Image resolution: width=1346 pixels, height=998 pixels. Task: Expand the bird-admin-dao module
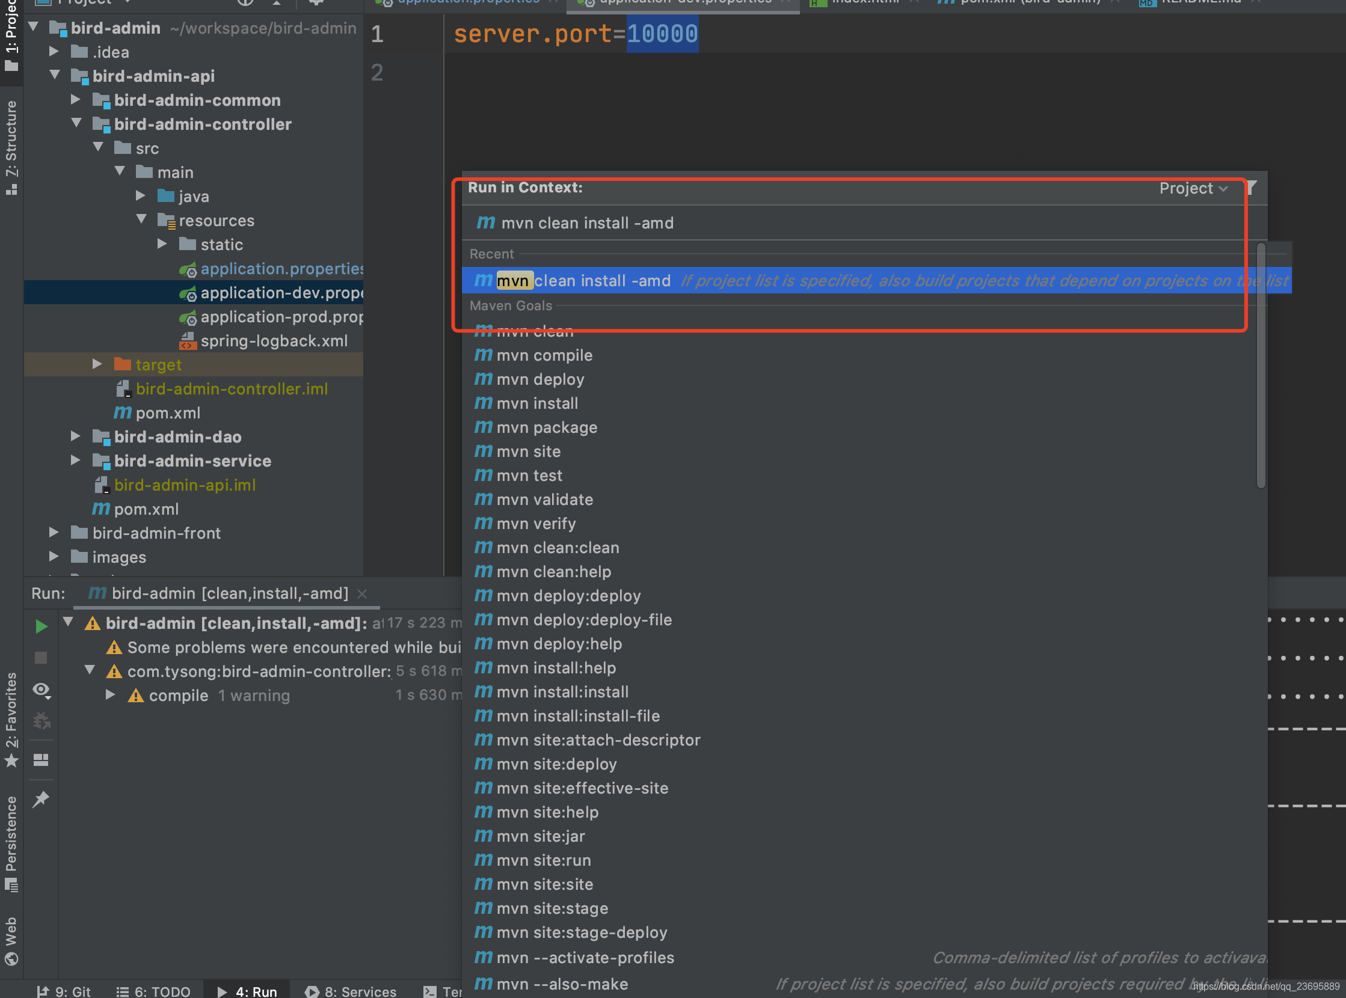[76, 436]
